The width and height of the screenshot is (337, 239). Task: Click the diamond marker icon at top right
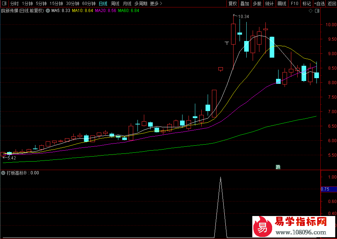tap(311, 11)
